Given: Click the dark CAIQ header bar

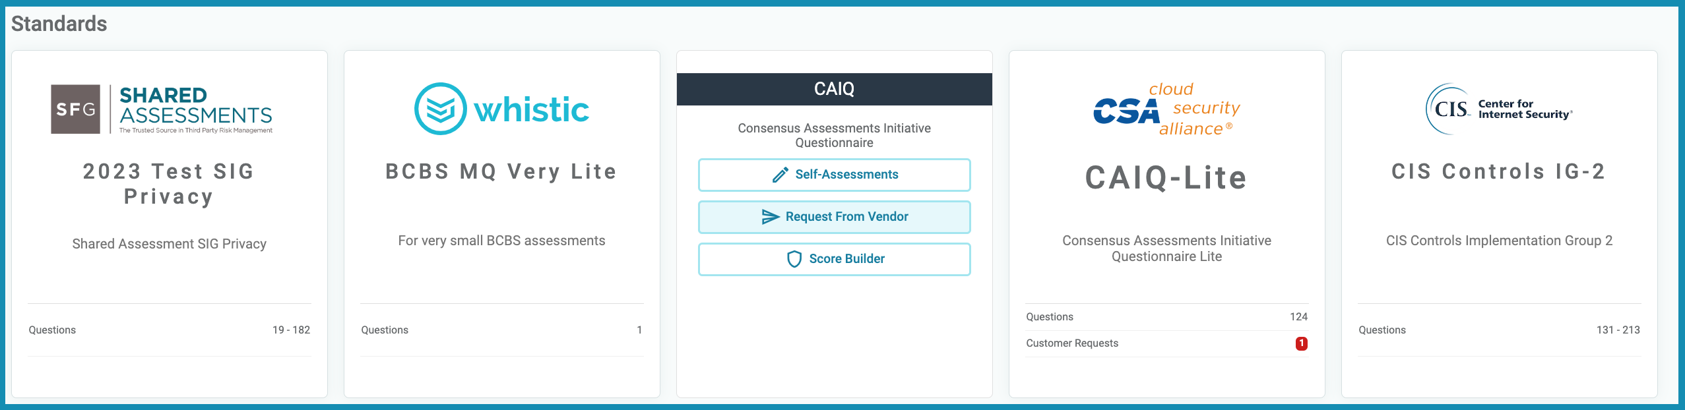Looking at the screenshot, I should 834,89.
